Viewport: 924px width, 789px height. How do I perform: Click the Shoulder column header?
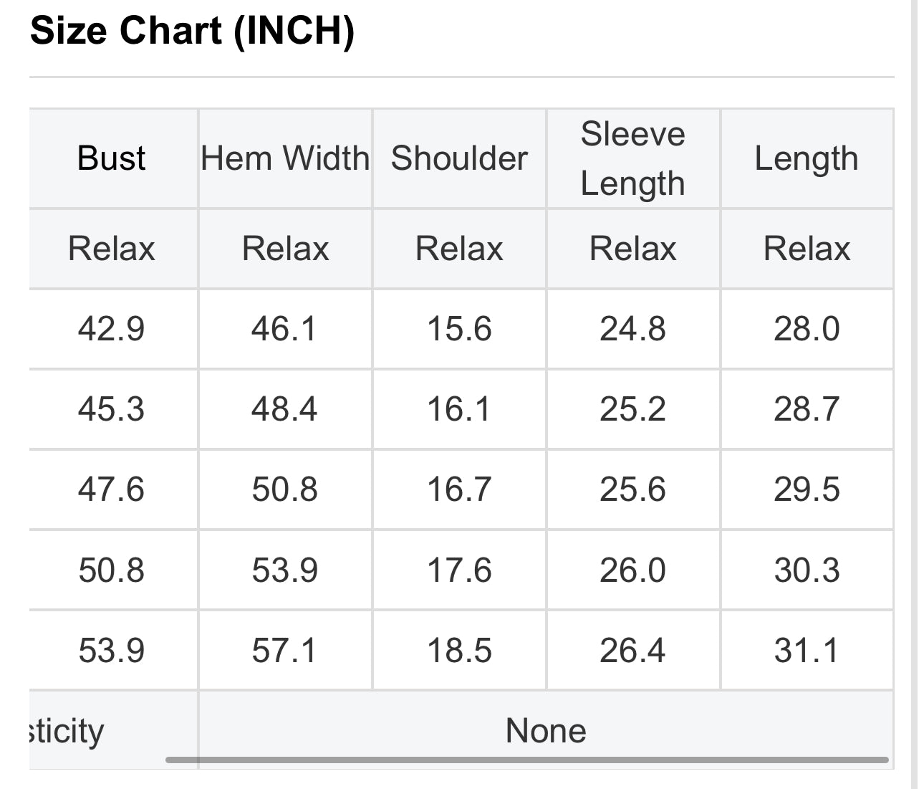[x=459, y=158]
